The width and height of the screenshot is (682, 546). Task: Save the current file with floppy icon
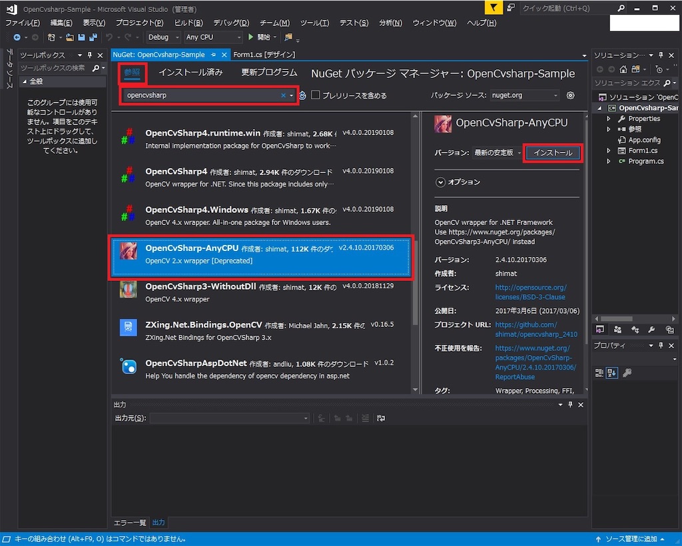coord(81,37)
